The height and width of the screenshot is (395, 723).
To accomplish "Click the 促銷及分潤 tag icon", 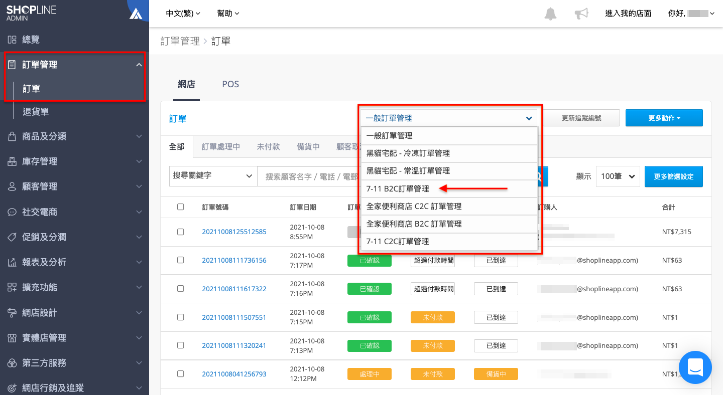I will (x=12, y=237).
